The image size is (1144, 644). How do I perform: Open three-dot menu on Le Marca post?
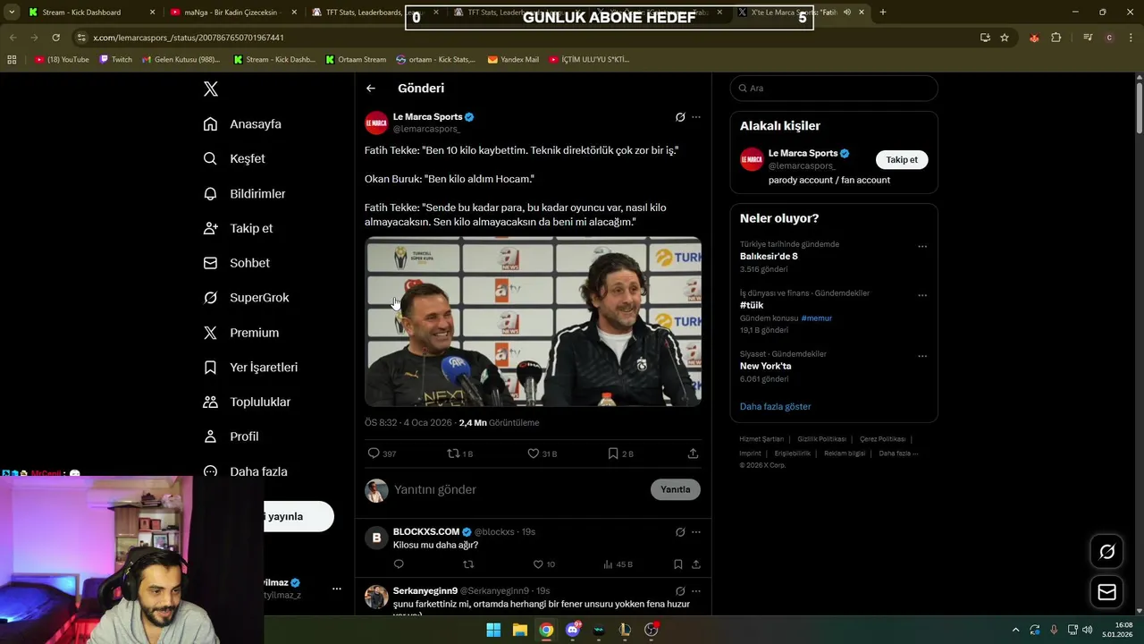(x=696, y=117)
